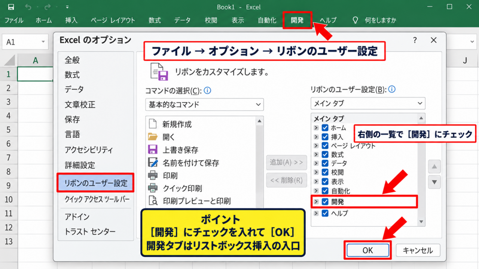Close the Excel options dialog

(434, 40)
